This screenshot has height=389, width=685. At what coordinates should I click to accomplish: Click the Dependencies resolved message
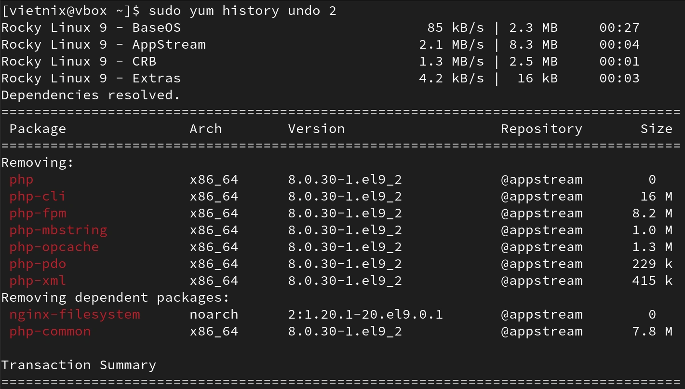pos(91,95)
